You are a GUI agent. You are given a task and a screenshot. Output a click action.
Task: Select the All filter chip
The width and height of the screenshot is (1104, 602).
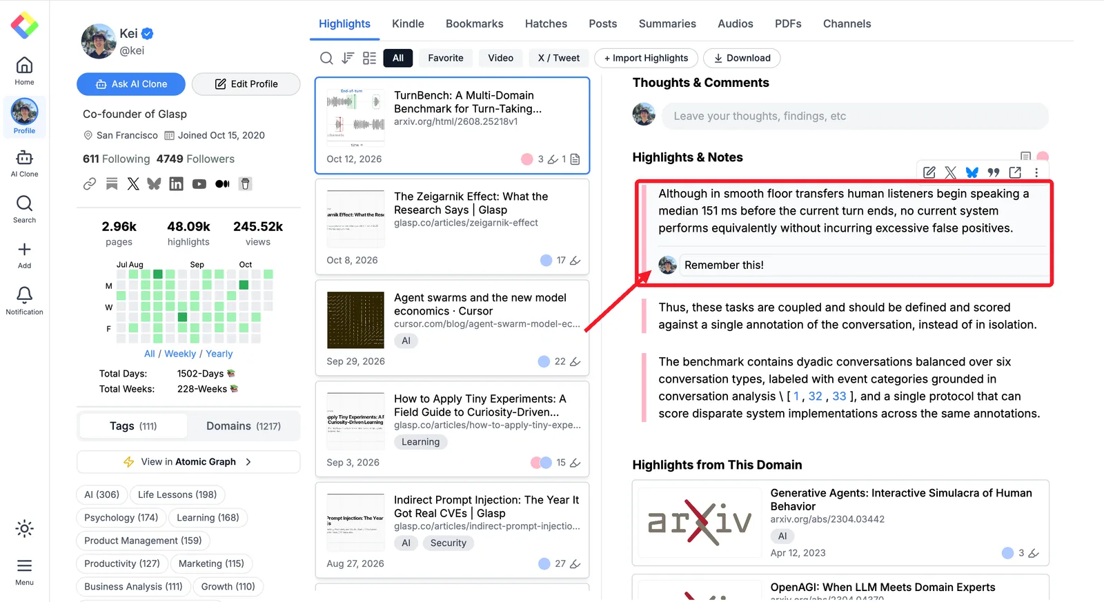(x=398, y=58)
